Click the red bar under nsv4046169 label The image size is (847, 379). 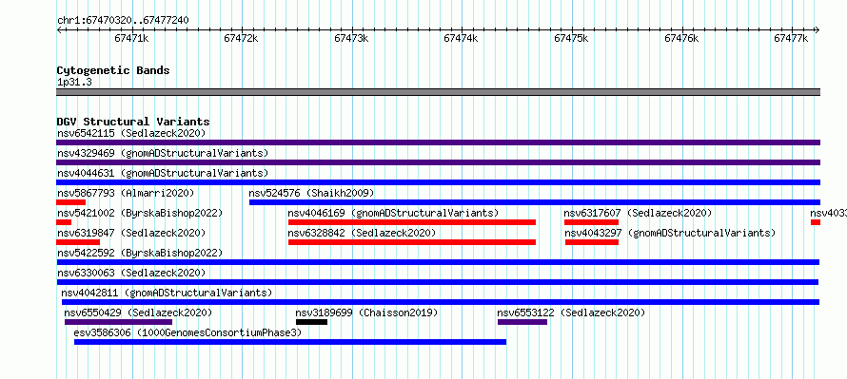[x=412, y=222]
